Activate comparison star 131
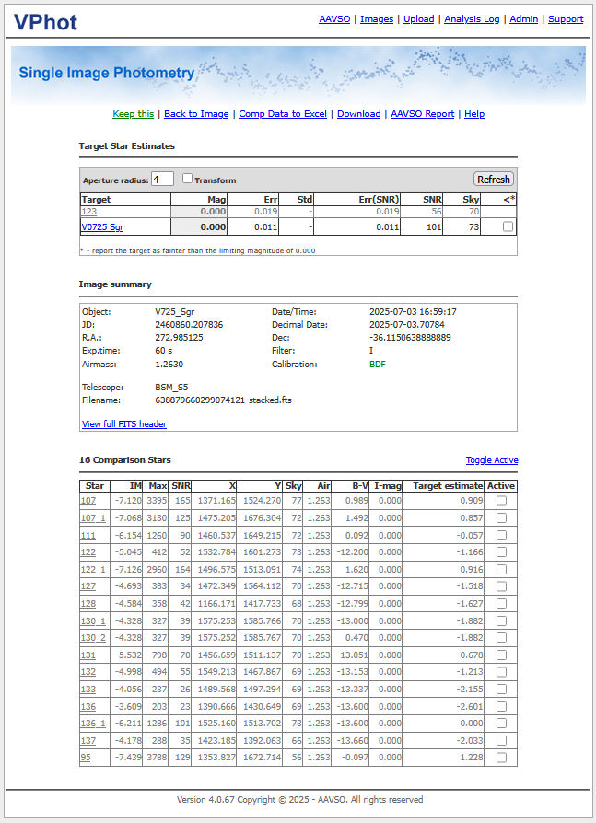596x823 pixels. (x=501, y=655)
